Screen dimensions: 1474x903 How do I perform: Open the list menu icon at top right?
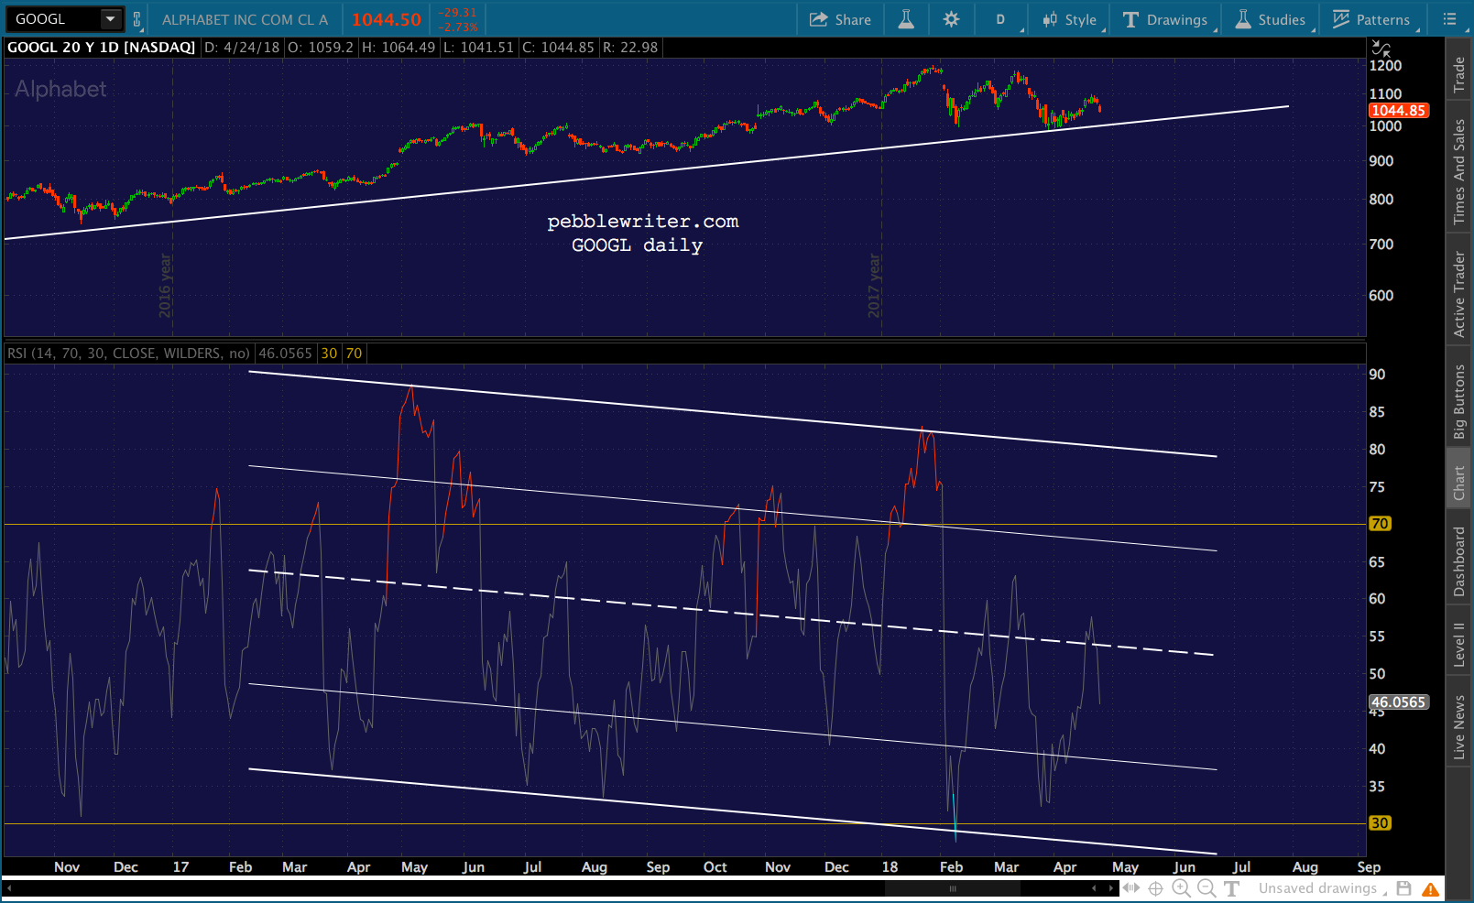1449,19
